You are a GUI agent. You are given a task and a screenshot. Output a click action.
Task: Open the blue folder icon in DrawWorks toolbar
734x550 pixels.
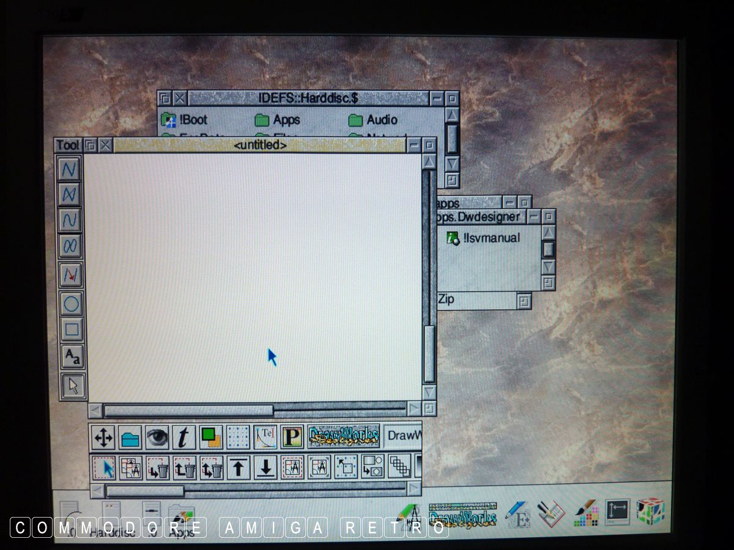click(x=130, y=438)
